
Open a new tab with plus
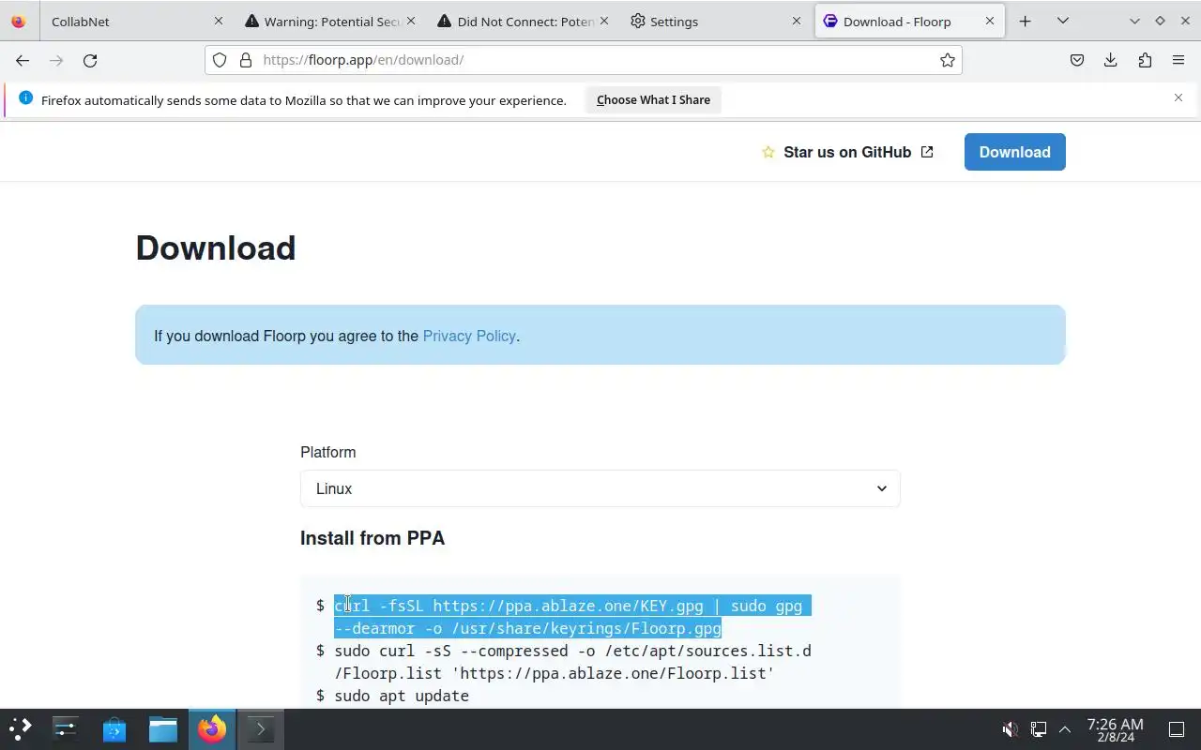(1025, 21)
